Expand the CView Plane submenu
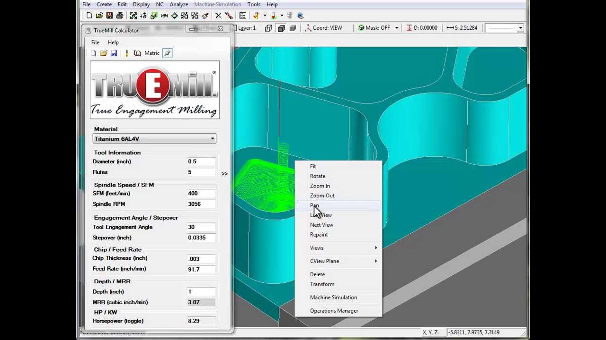 click(338, 261)
